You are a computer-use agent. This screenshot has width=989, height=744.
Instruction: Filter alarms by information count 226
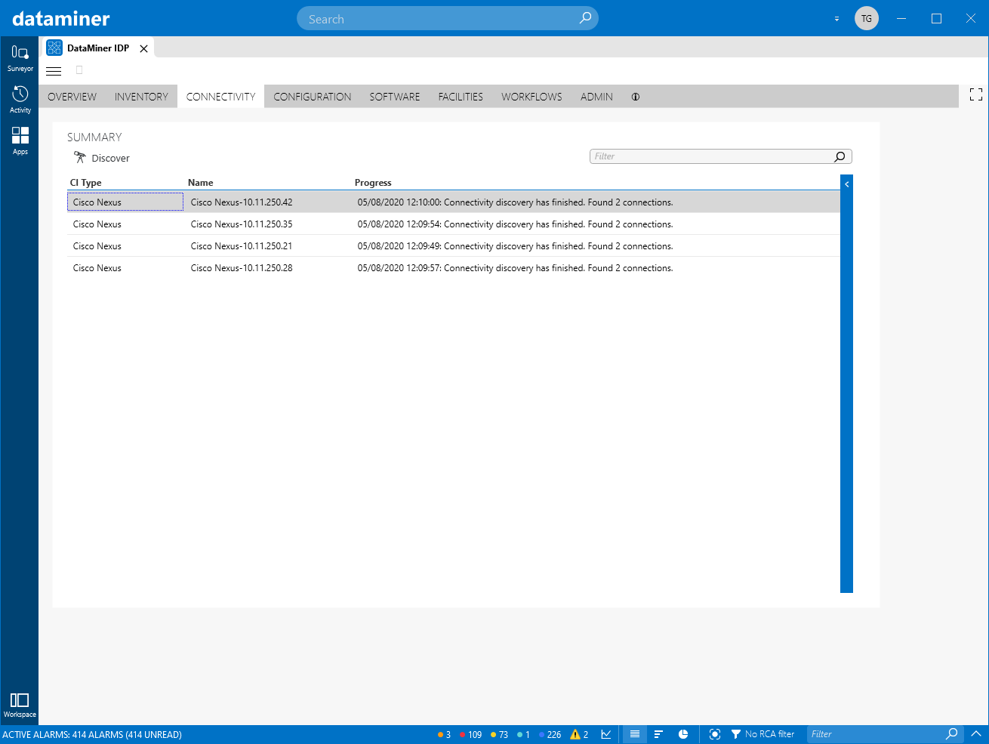coord(550,734)
